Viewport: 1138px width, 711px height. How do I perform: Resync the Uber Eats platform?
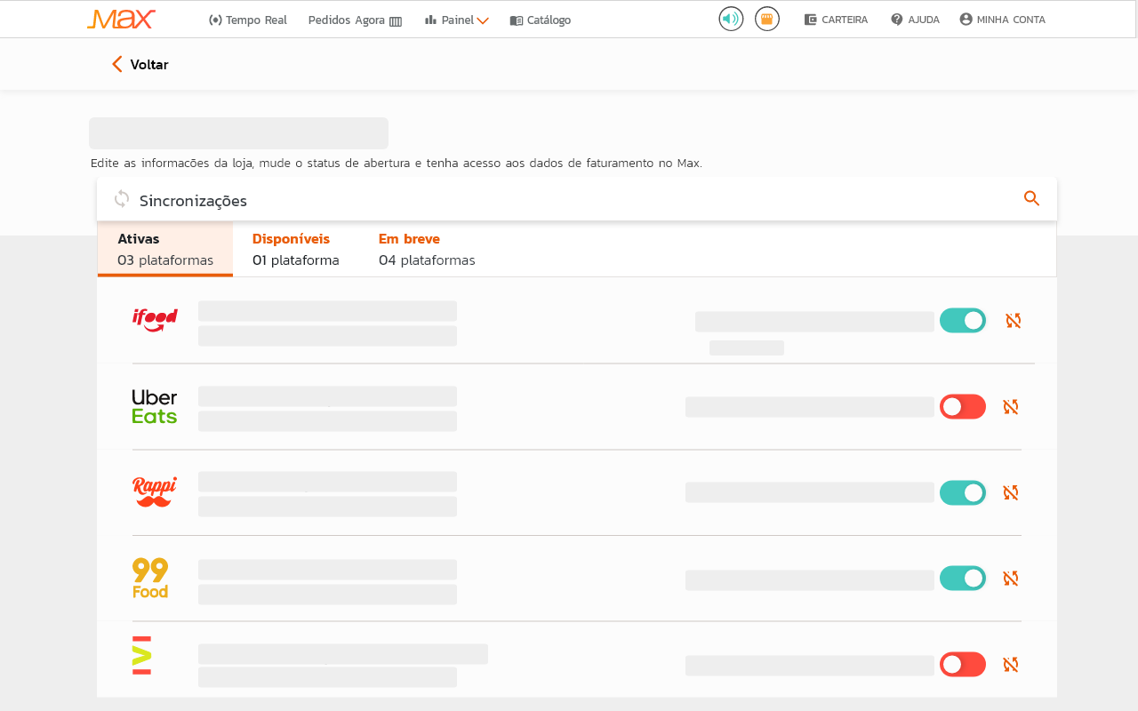pos(1011,407)
